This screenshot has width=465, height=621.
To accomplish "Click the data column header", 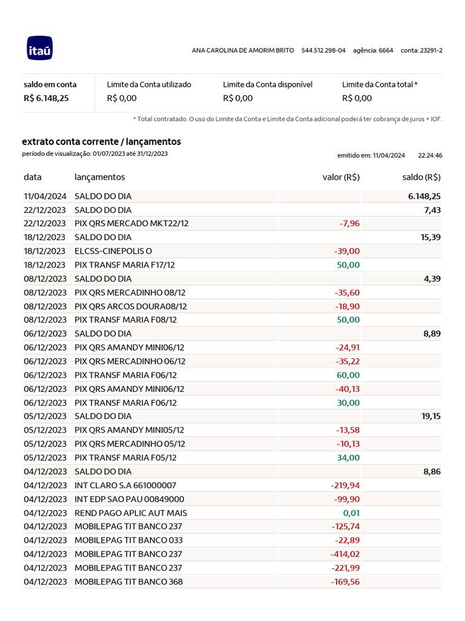I will [33, 177].
